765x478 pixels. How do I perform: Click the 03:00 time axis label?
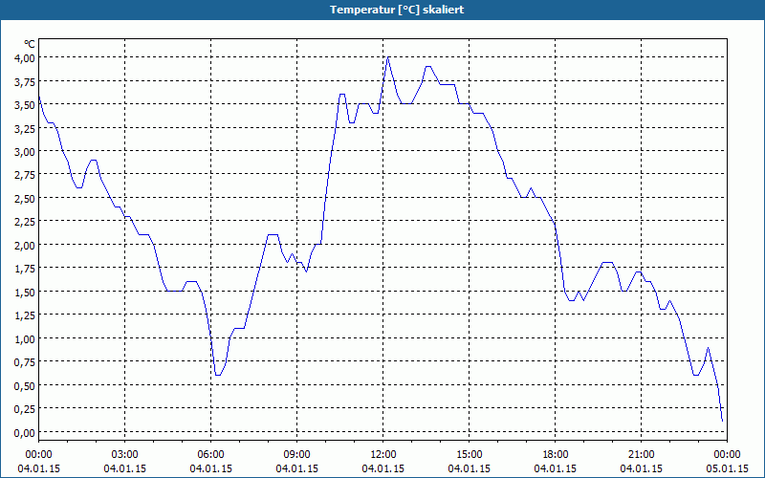(x=125, y=455)
